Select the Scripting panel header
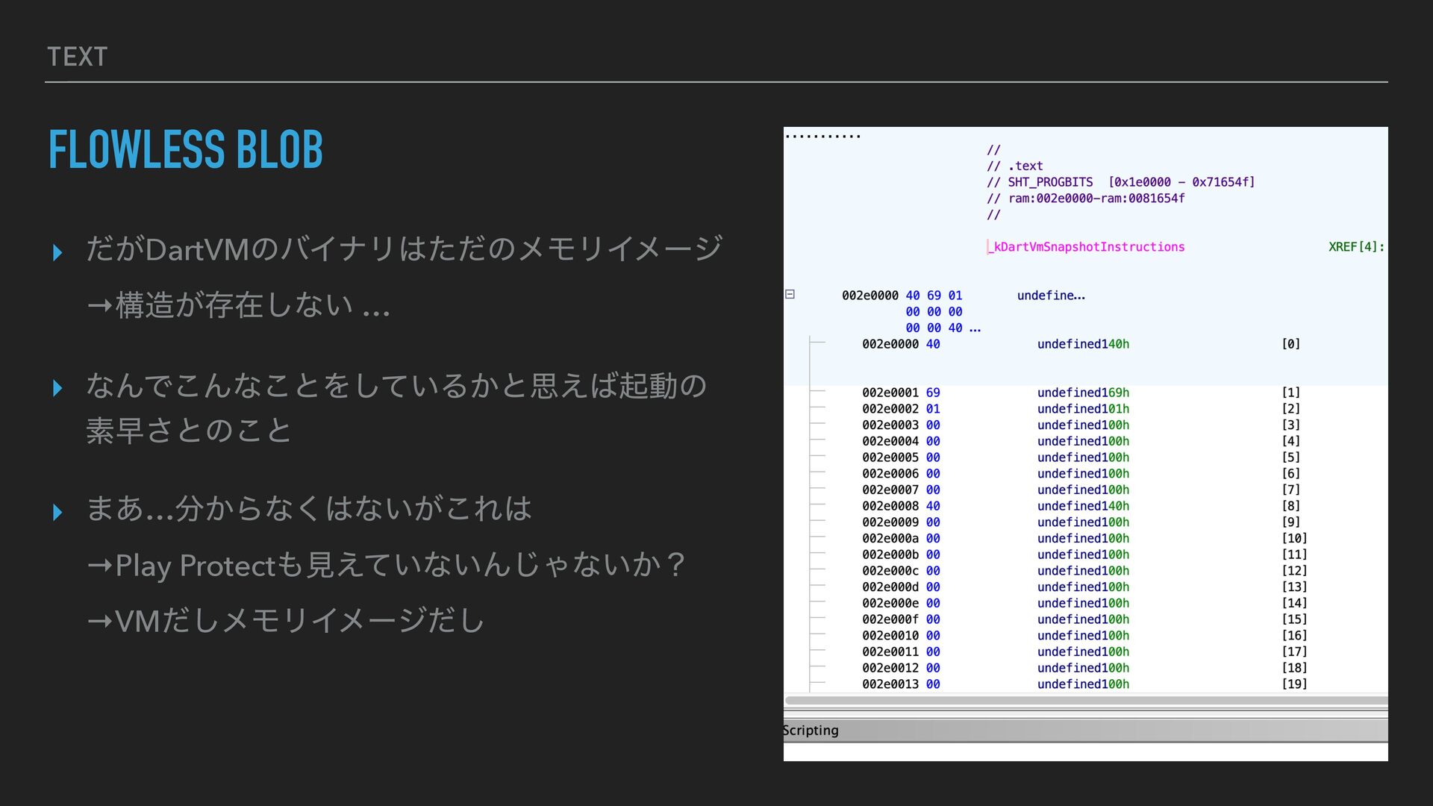 [x=811, y=731]
